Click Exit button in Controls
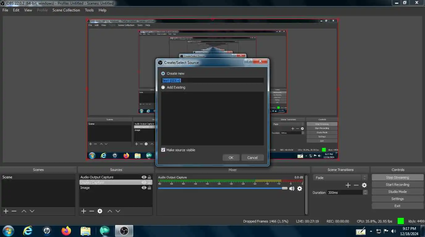 [398, 206]
